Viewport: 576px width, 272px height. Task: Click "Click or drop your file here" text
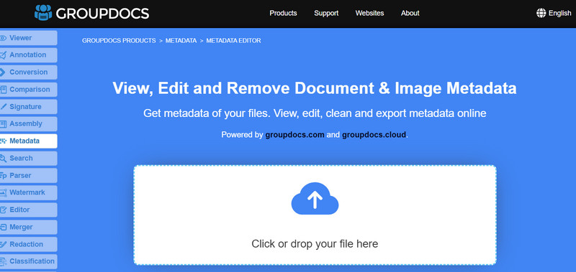click(315, 244)
